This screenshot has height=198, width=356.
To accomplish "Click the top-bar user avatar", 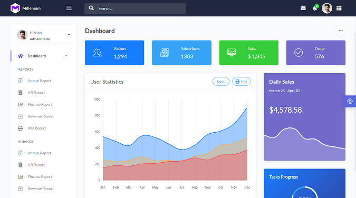I will (327, 8).
